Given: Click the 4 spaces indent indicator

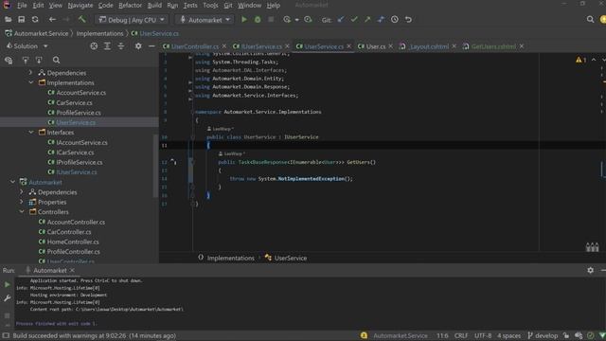Looking at the screenshot, I should coord(508,335).
